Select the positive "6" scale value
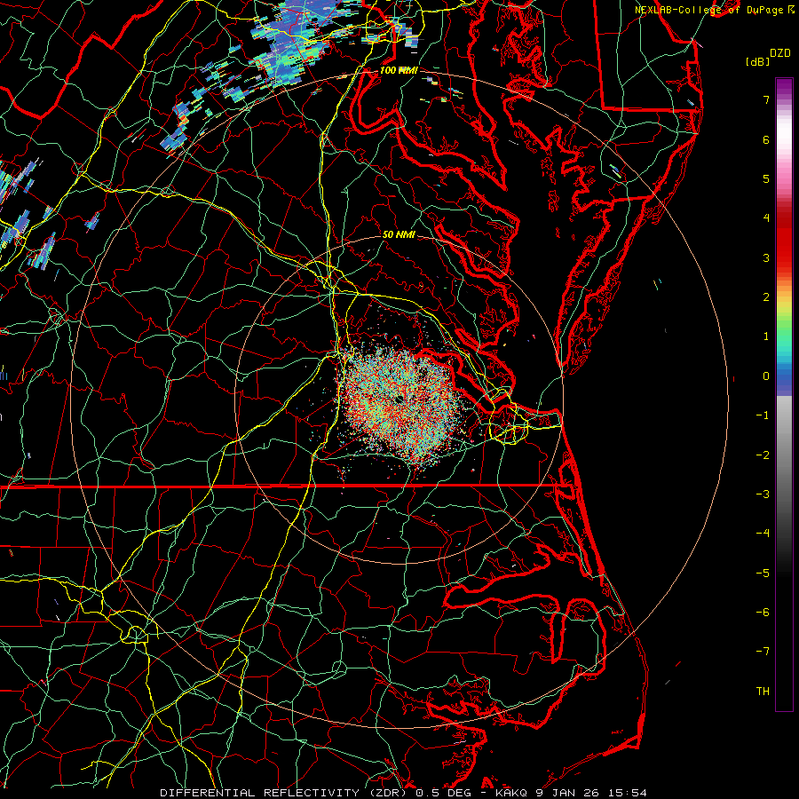This screenshot has width=799, height=799. [766, 139]
